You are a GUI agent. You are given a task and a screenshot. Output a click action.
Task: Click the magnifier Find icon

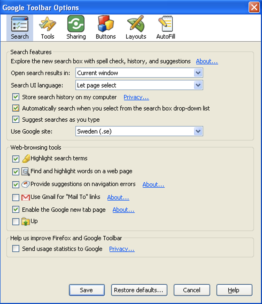click(x=25, y=171)
